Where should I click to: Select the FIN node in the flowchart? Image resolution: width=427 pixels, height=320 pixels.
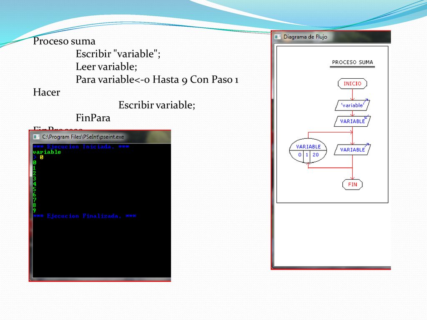tap(352, 185)
